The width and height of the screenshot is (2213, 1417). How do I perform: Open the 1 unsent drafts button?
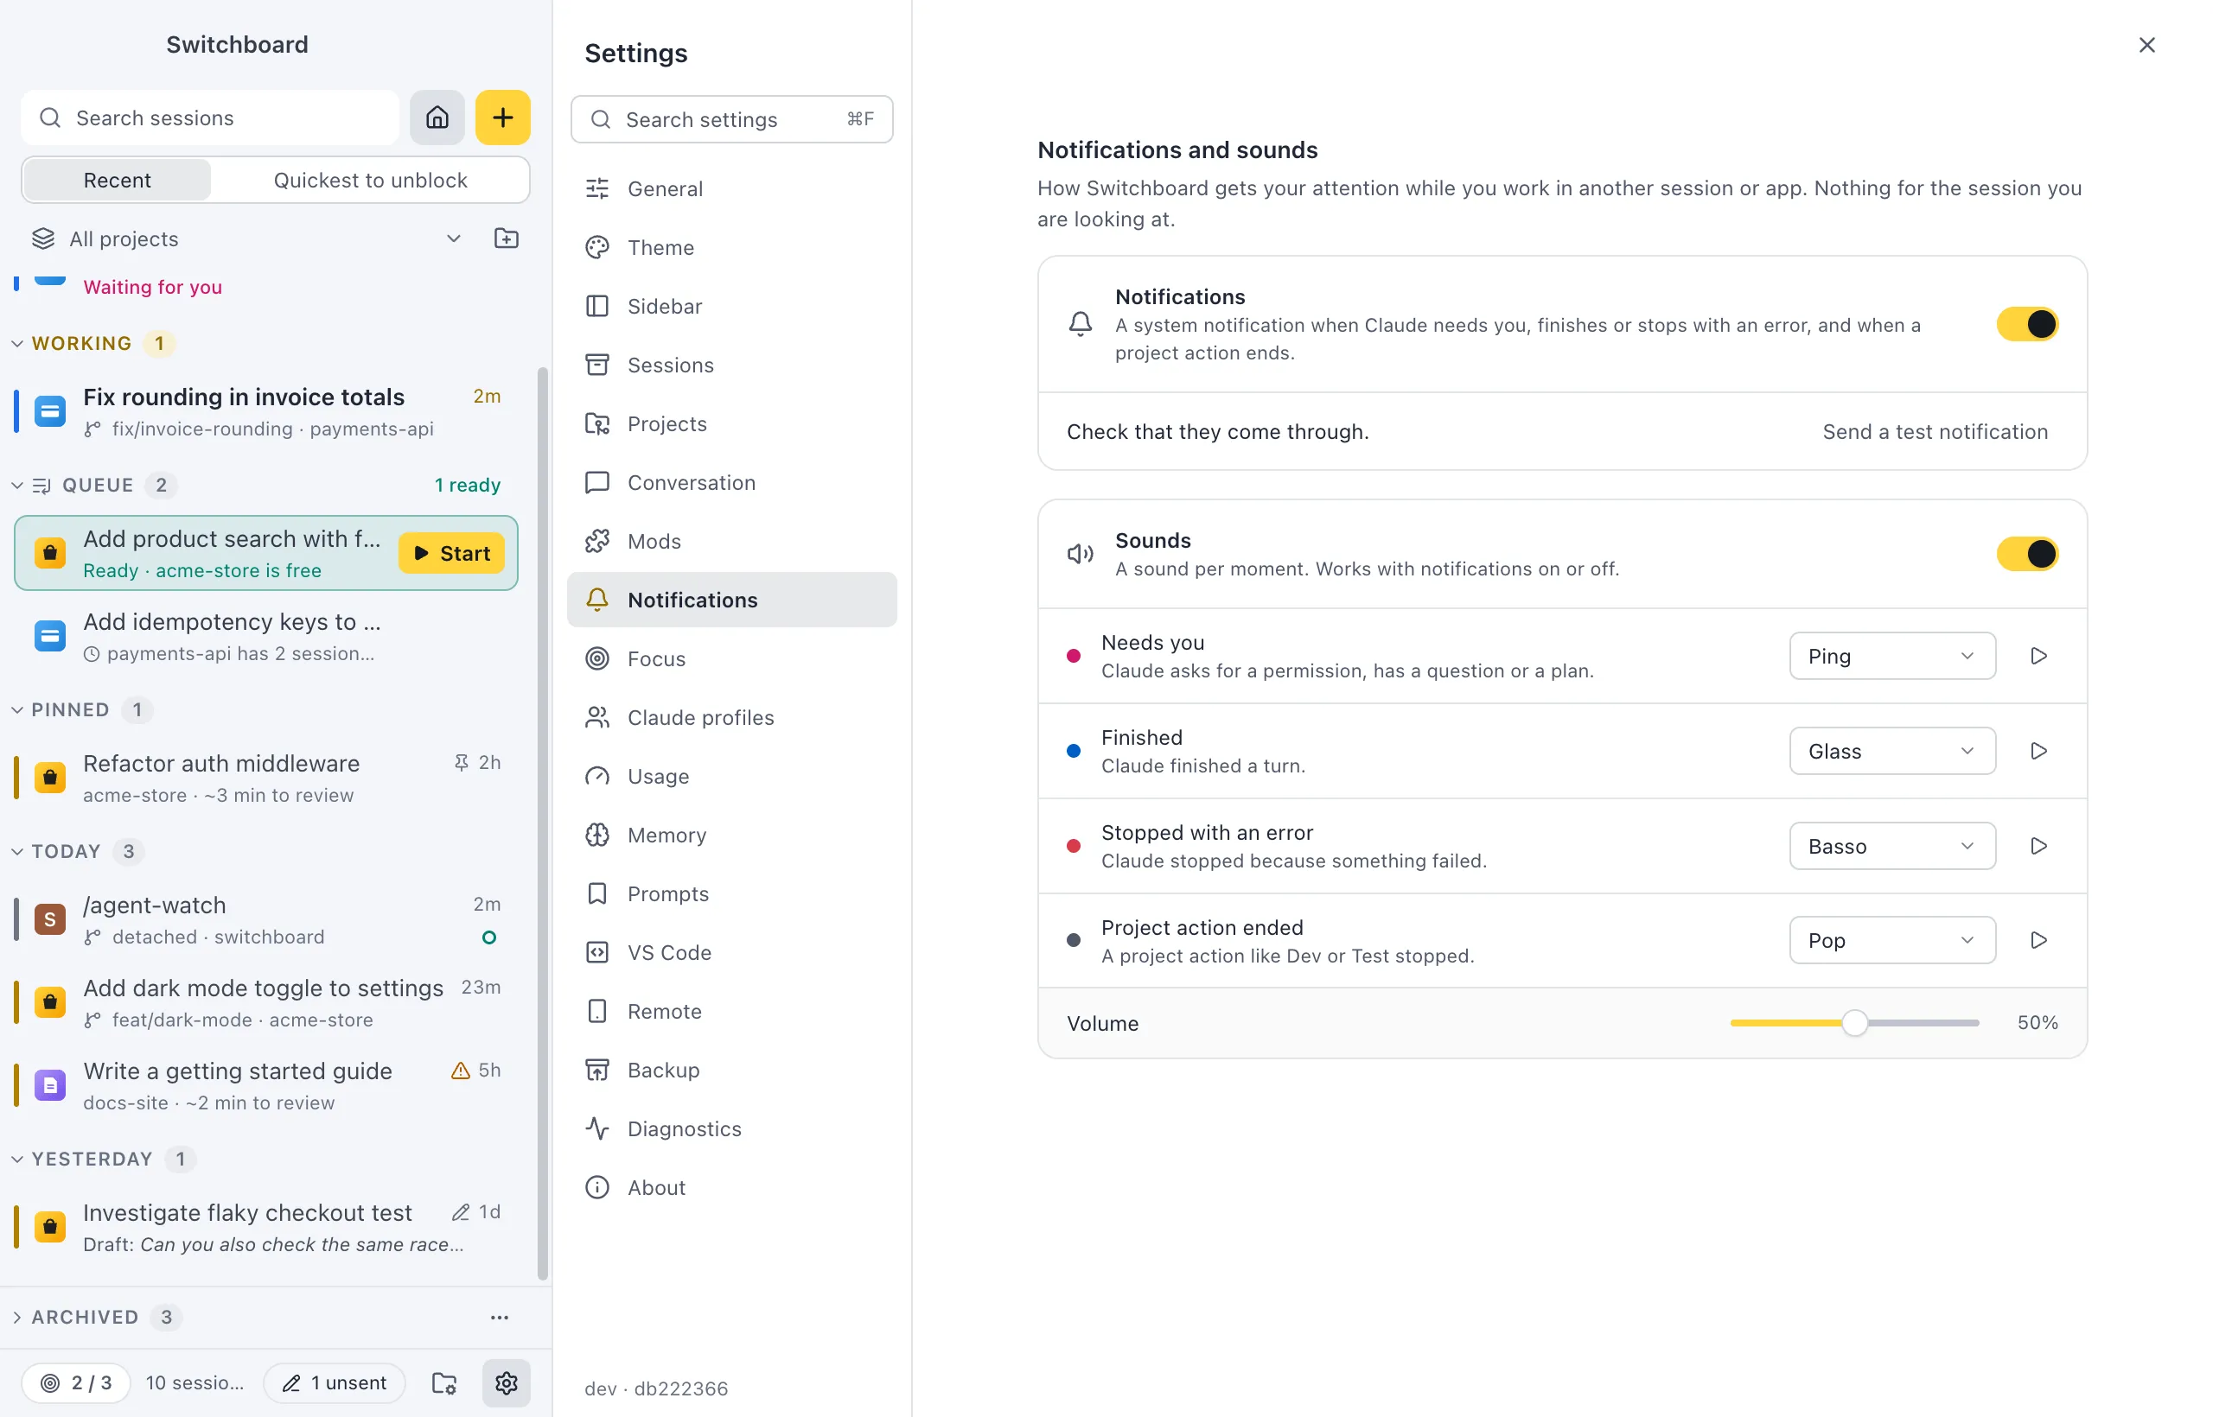[x=335, y=1382]
